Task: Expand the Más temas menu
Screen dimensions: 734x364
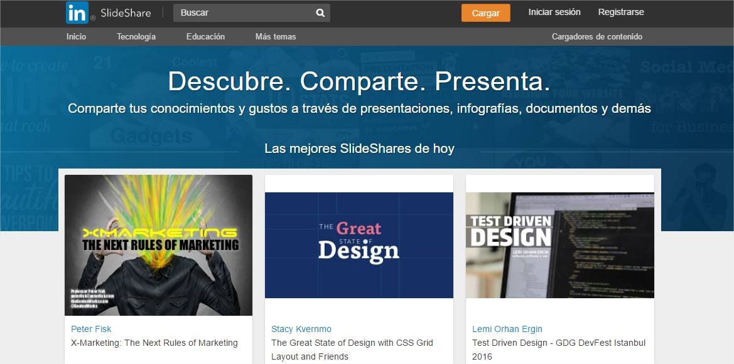Action: [276, 36]
